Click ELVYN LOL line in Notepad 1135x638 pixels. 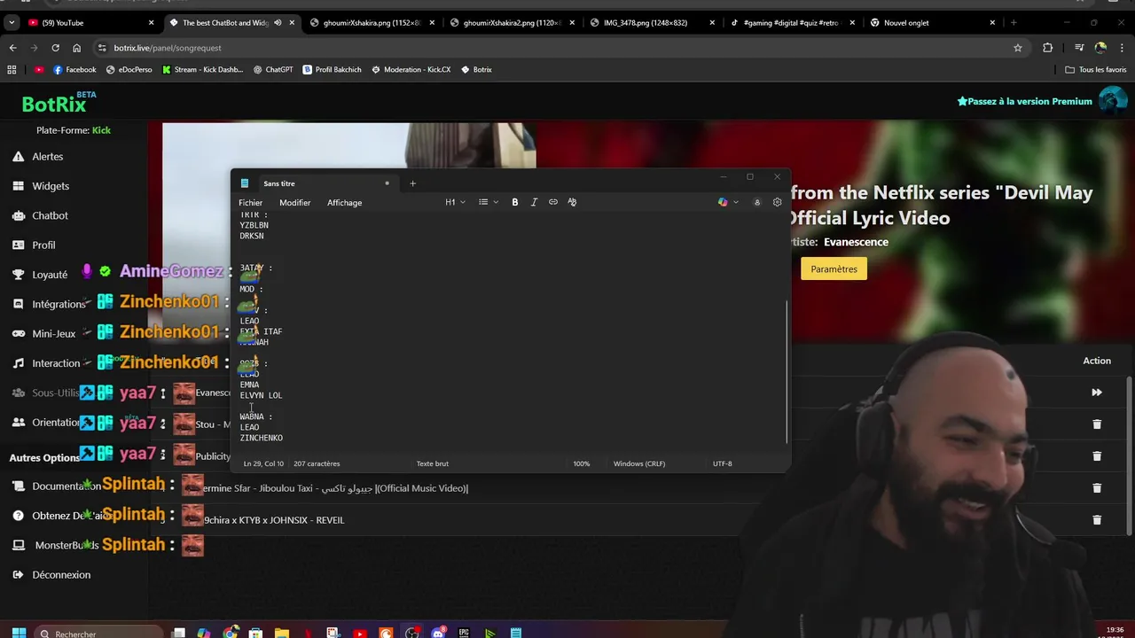(x=261, y=395)
